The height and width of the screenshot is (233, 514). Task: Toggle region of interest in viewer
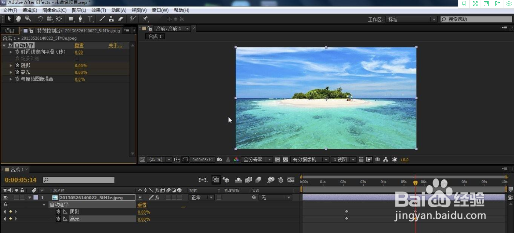[x=185, y=160]
